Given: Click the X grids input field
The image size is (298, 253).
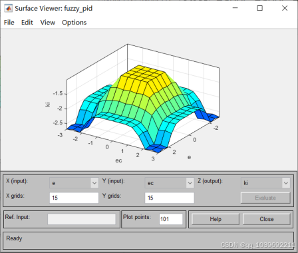Looking at the screenshot, I should pyautogui.click(x=74, y=198).
